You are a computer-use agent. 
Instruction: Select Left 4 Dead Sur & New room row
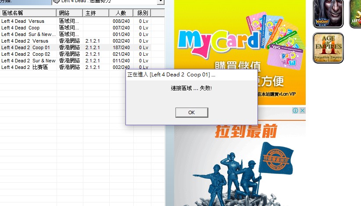(75, 34)
